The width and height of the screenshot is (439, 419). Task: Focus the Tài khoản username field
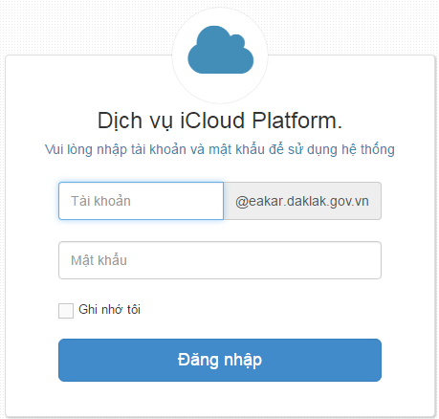(141, 201)
